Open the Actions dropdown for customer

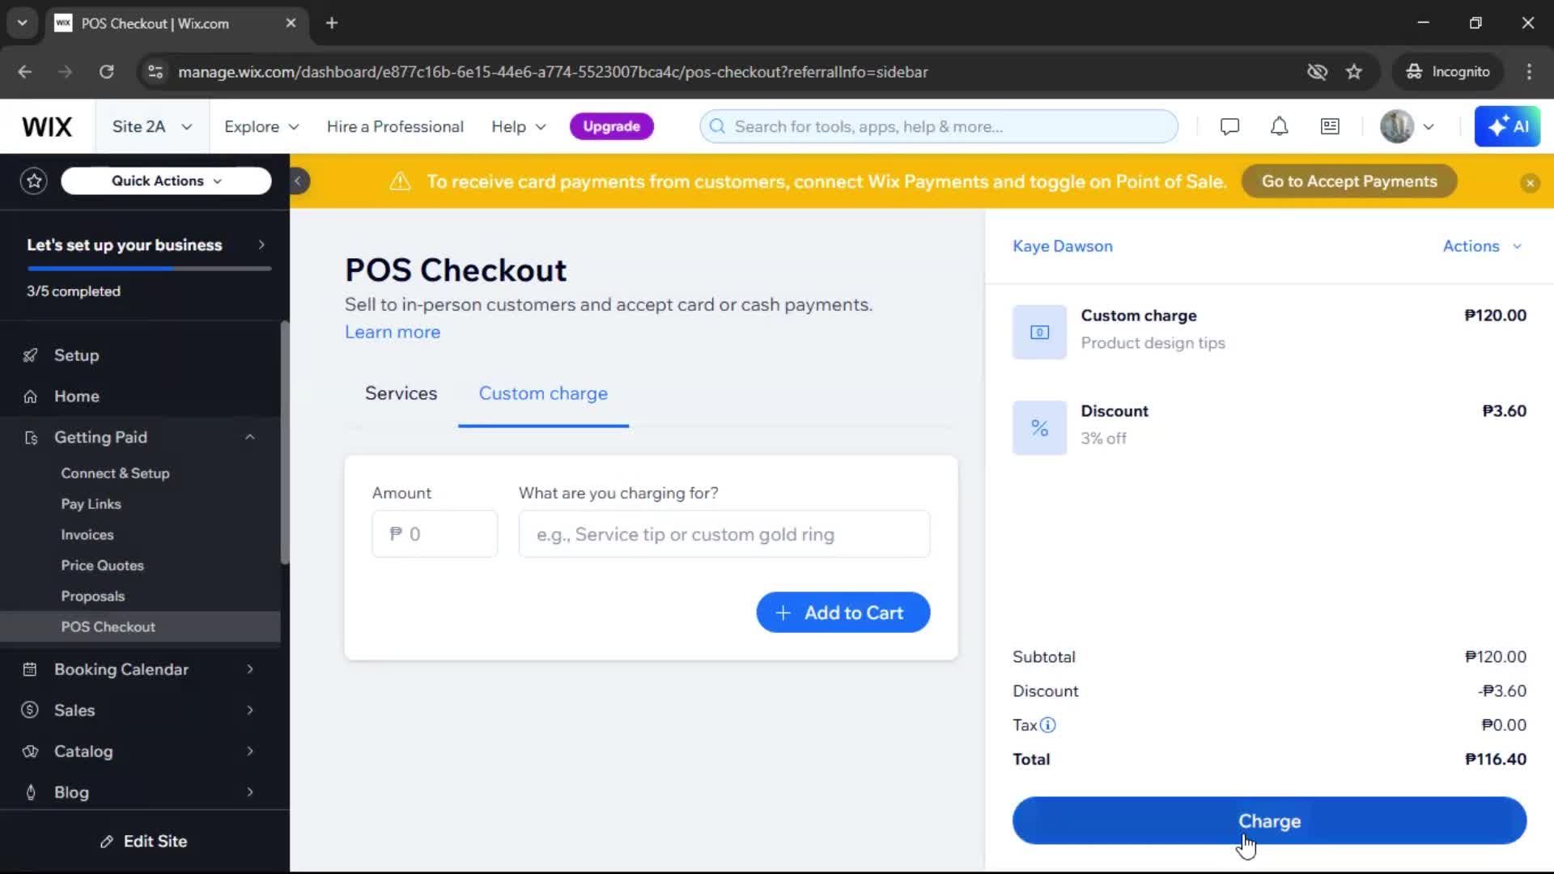coord(1483,246)
